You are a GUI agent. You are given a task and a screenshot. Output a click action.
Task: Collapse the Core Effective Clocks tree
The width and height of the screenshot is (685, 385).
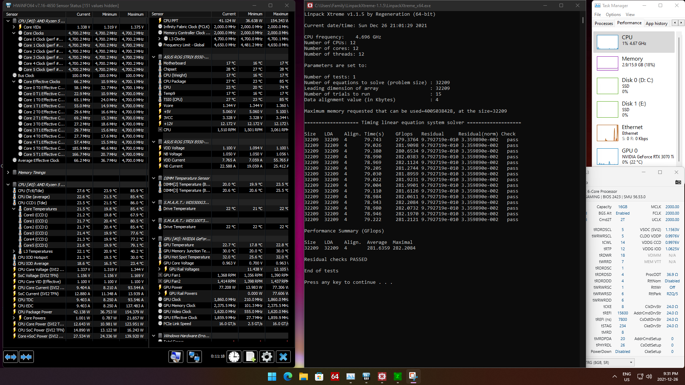(14, 82)
